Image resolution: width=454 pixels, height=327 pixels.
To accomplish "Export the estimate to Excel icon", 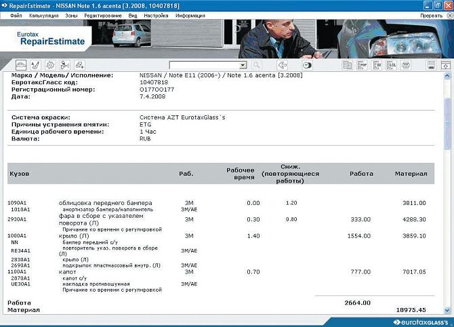I will (392, 65).
